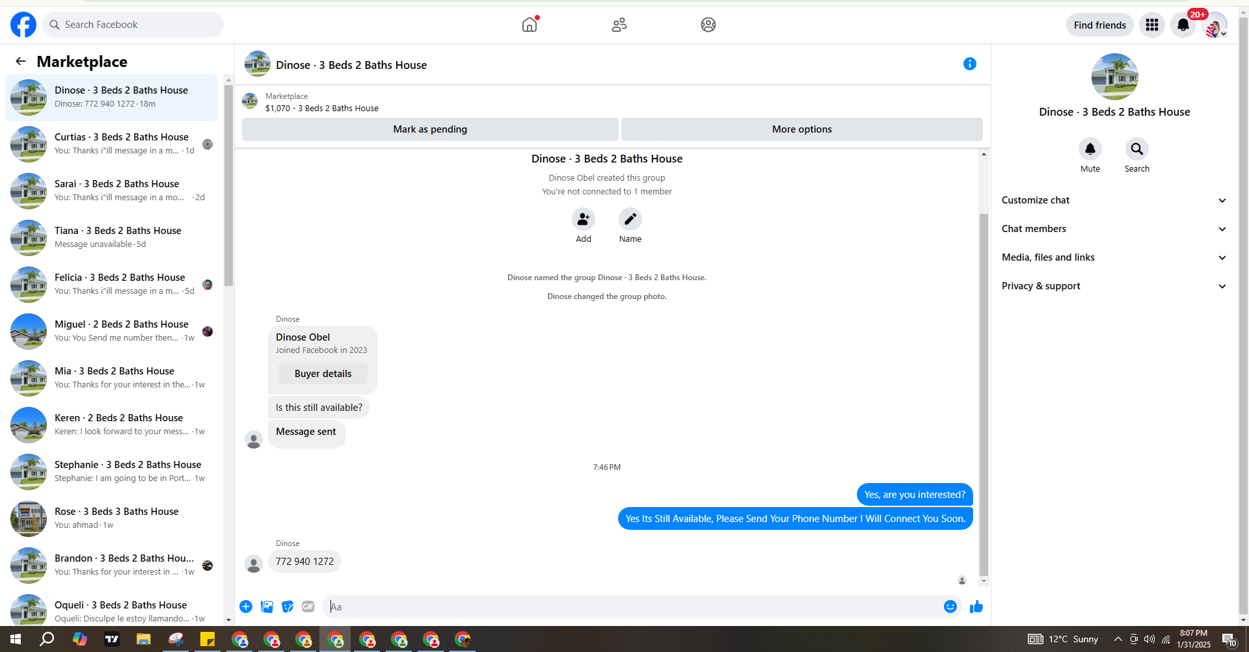Expand the Customize chat section

click(1114, 200)
